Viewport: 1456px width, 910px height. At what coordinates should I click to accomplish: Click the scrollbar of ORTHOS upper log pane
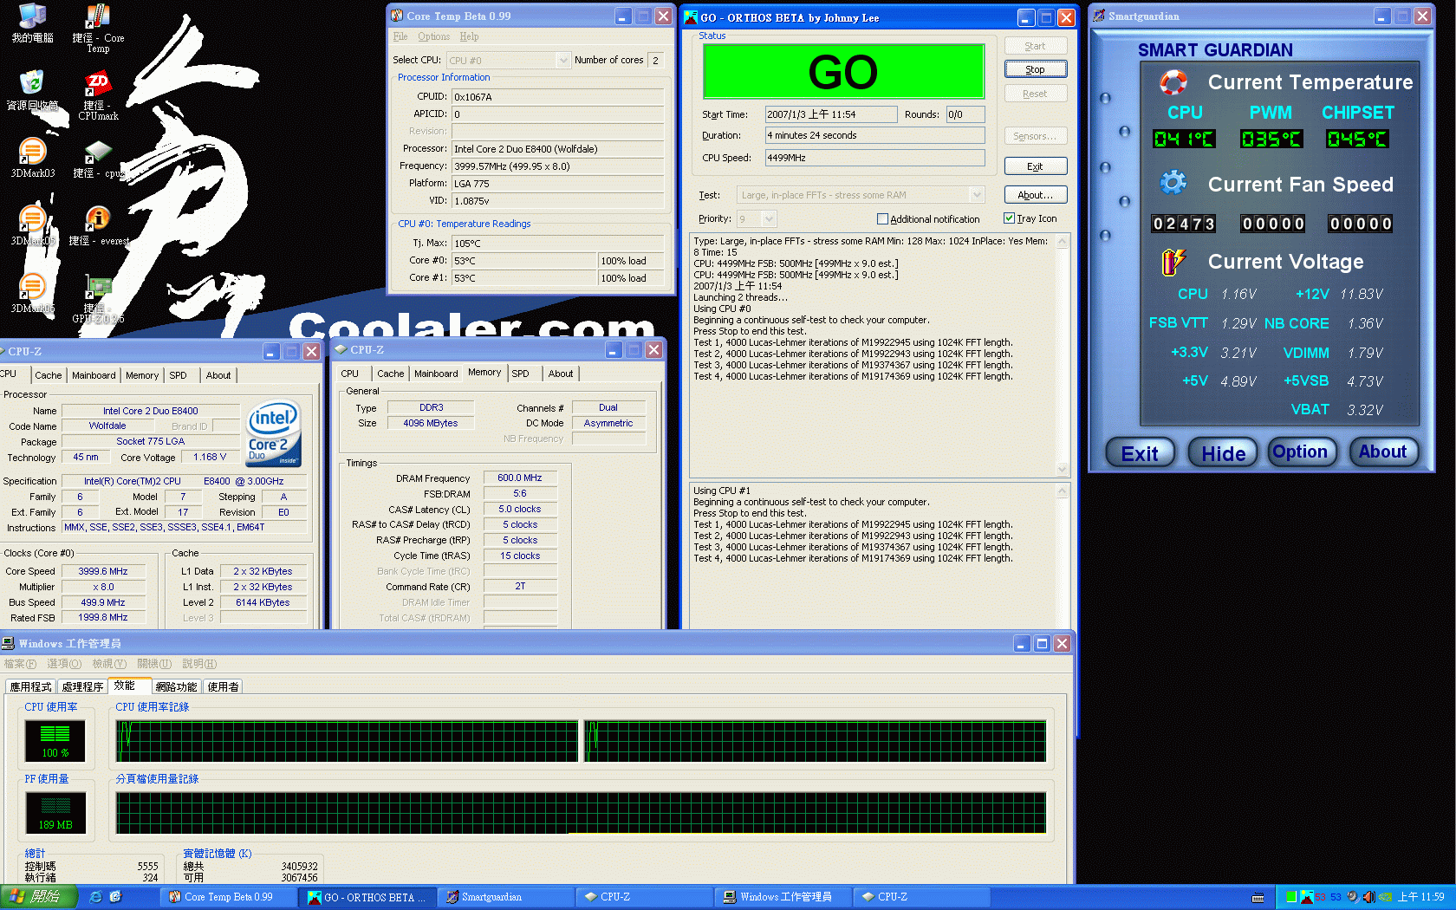[x=1062, y=355]
